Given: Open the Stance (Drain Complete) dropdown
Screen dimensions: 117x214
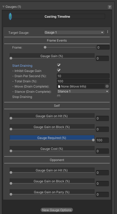Looking at the screenshot, I should tap(83, 91).
